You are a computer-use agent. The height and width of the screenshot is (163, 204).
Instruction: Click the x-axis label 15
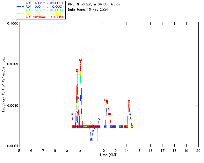139,151
